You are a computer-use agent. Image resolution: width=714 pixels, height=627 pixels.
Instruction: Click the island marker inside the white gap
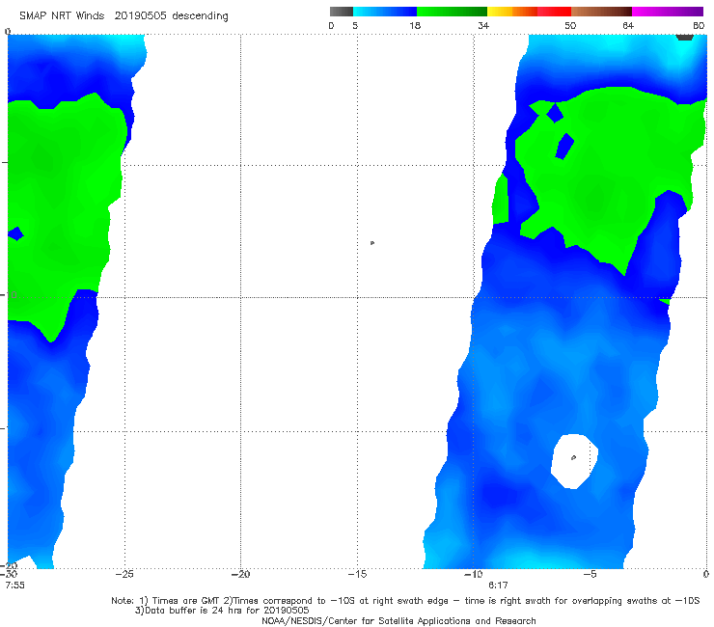coord(573,457)
